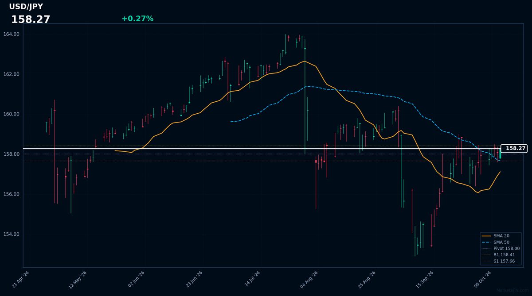Select the 23 Jun '26 axis date
The height and width of the screenshot is (296, 532).
coord(194,279)
